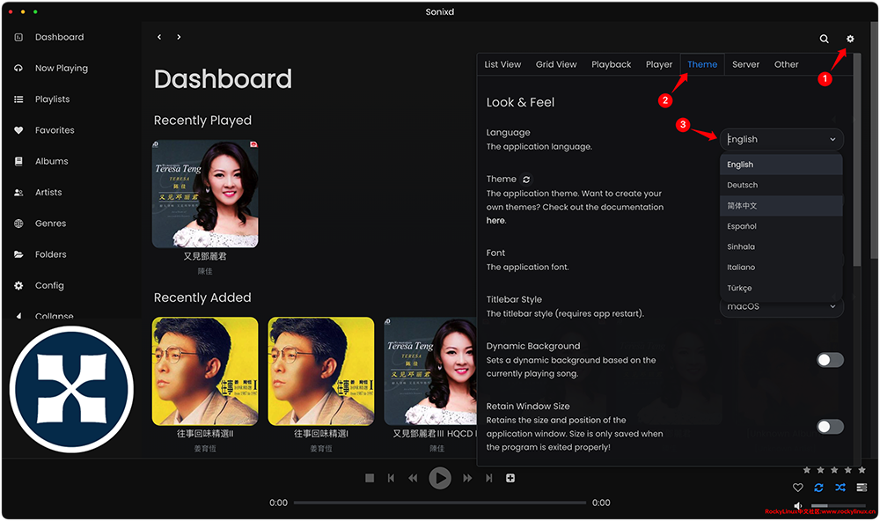Open the Titlebar Style macOS dropdown
This screenshot has width=880, height=521.
pyautogui.click(x=781, y=307)
